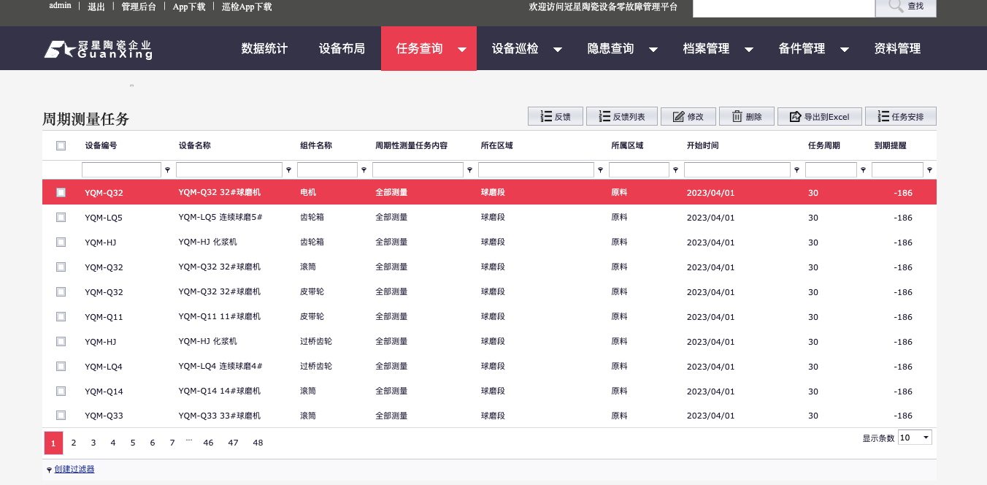
Task: Check the YQM-LQ4 过桥齿轮 row checkbox
Action: point(61,366)
